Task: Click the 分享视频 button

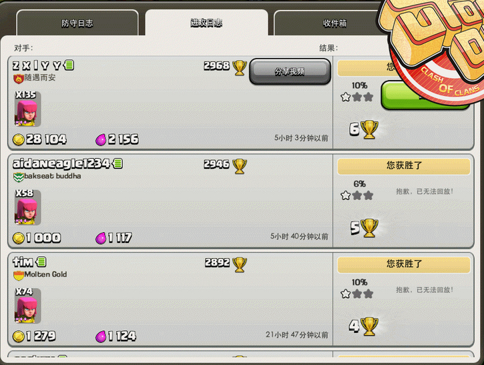Action: pyautogui.click(x=290, y=71)
